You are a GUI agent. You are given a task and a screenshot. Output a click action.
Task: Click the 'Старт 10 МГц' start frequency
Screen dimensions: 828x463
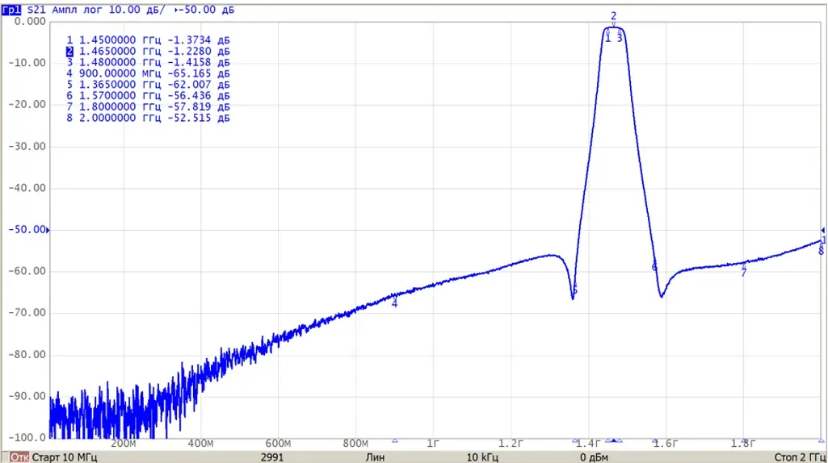[65, 457]
